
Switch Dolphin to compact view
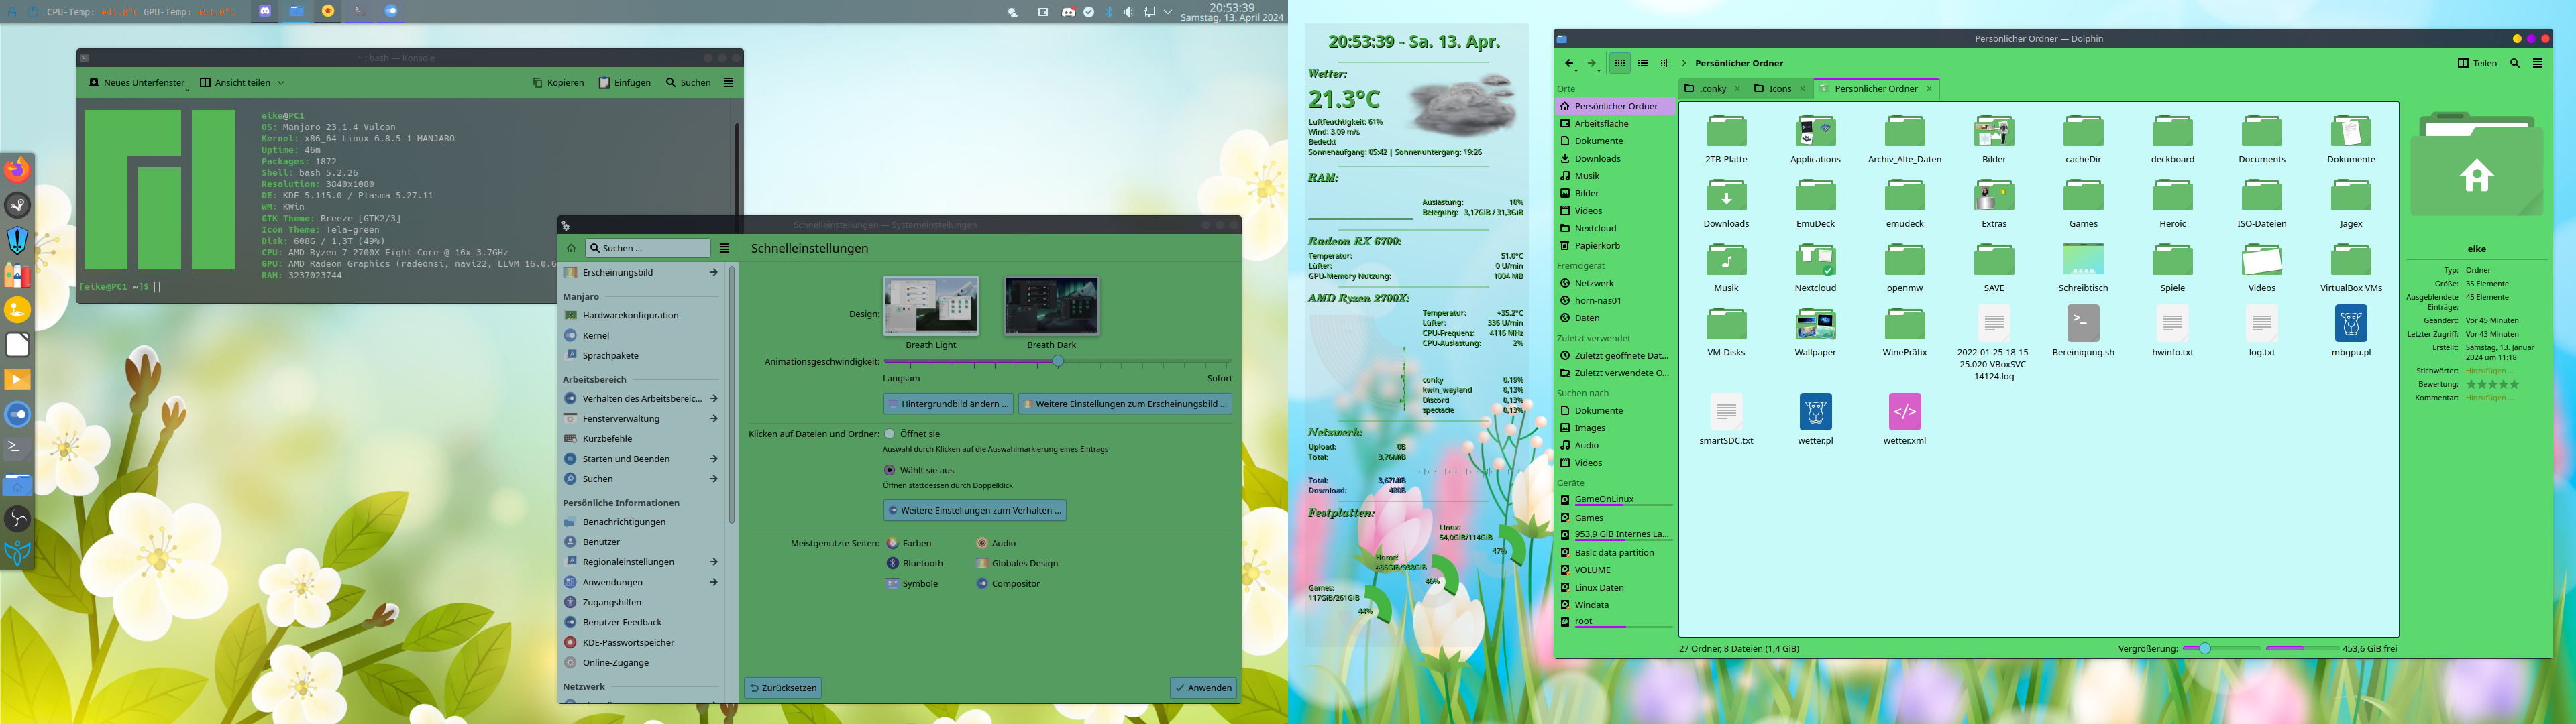[1665, 63]
